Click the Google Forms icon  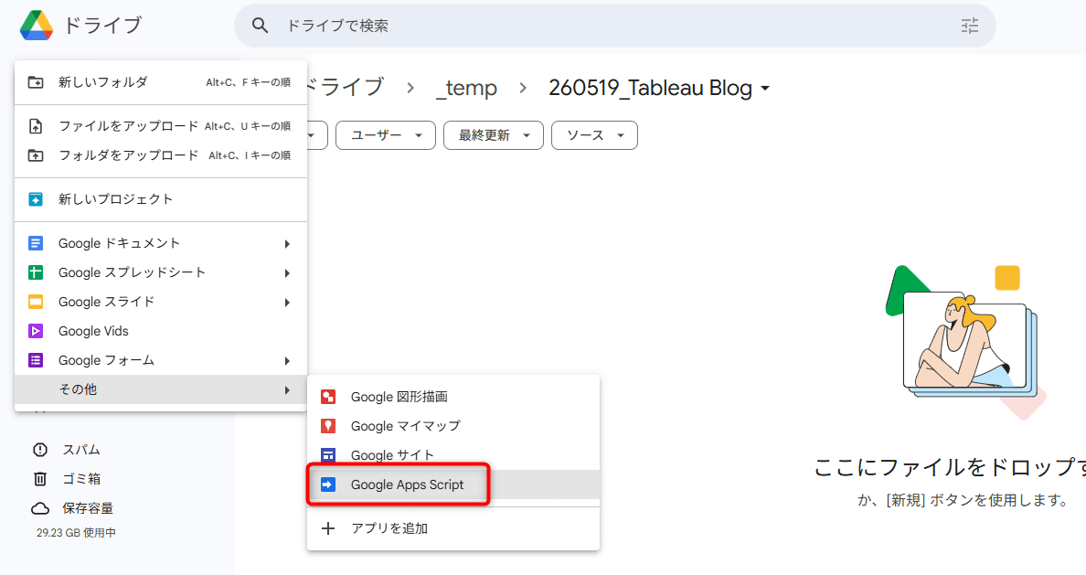coord(36,360)
